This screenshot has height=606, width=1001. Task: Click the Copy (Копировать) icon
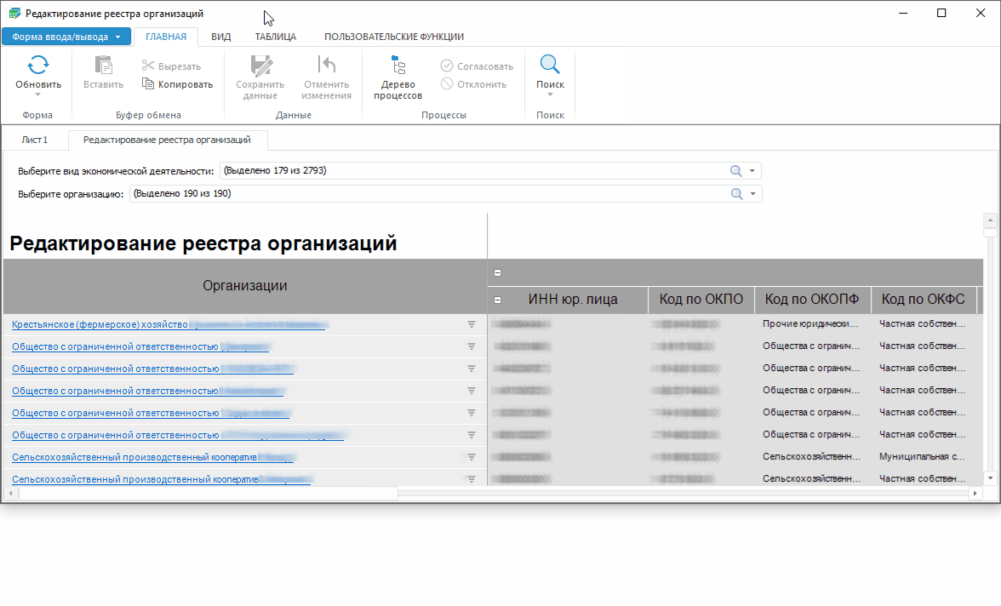[148, 84]
